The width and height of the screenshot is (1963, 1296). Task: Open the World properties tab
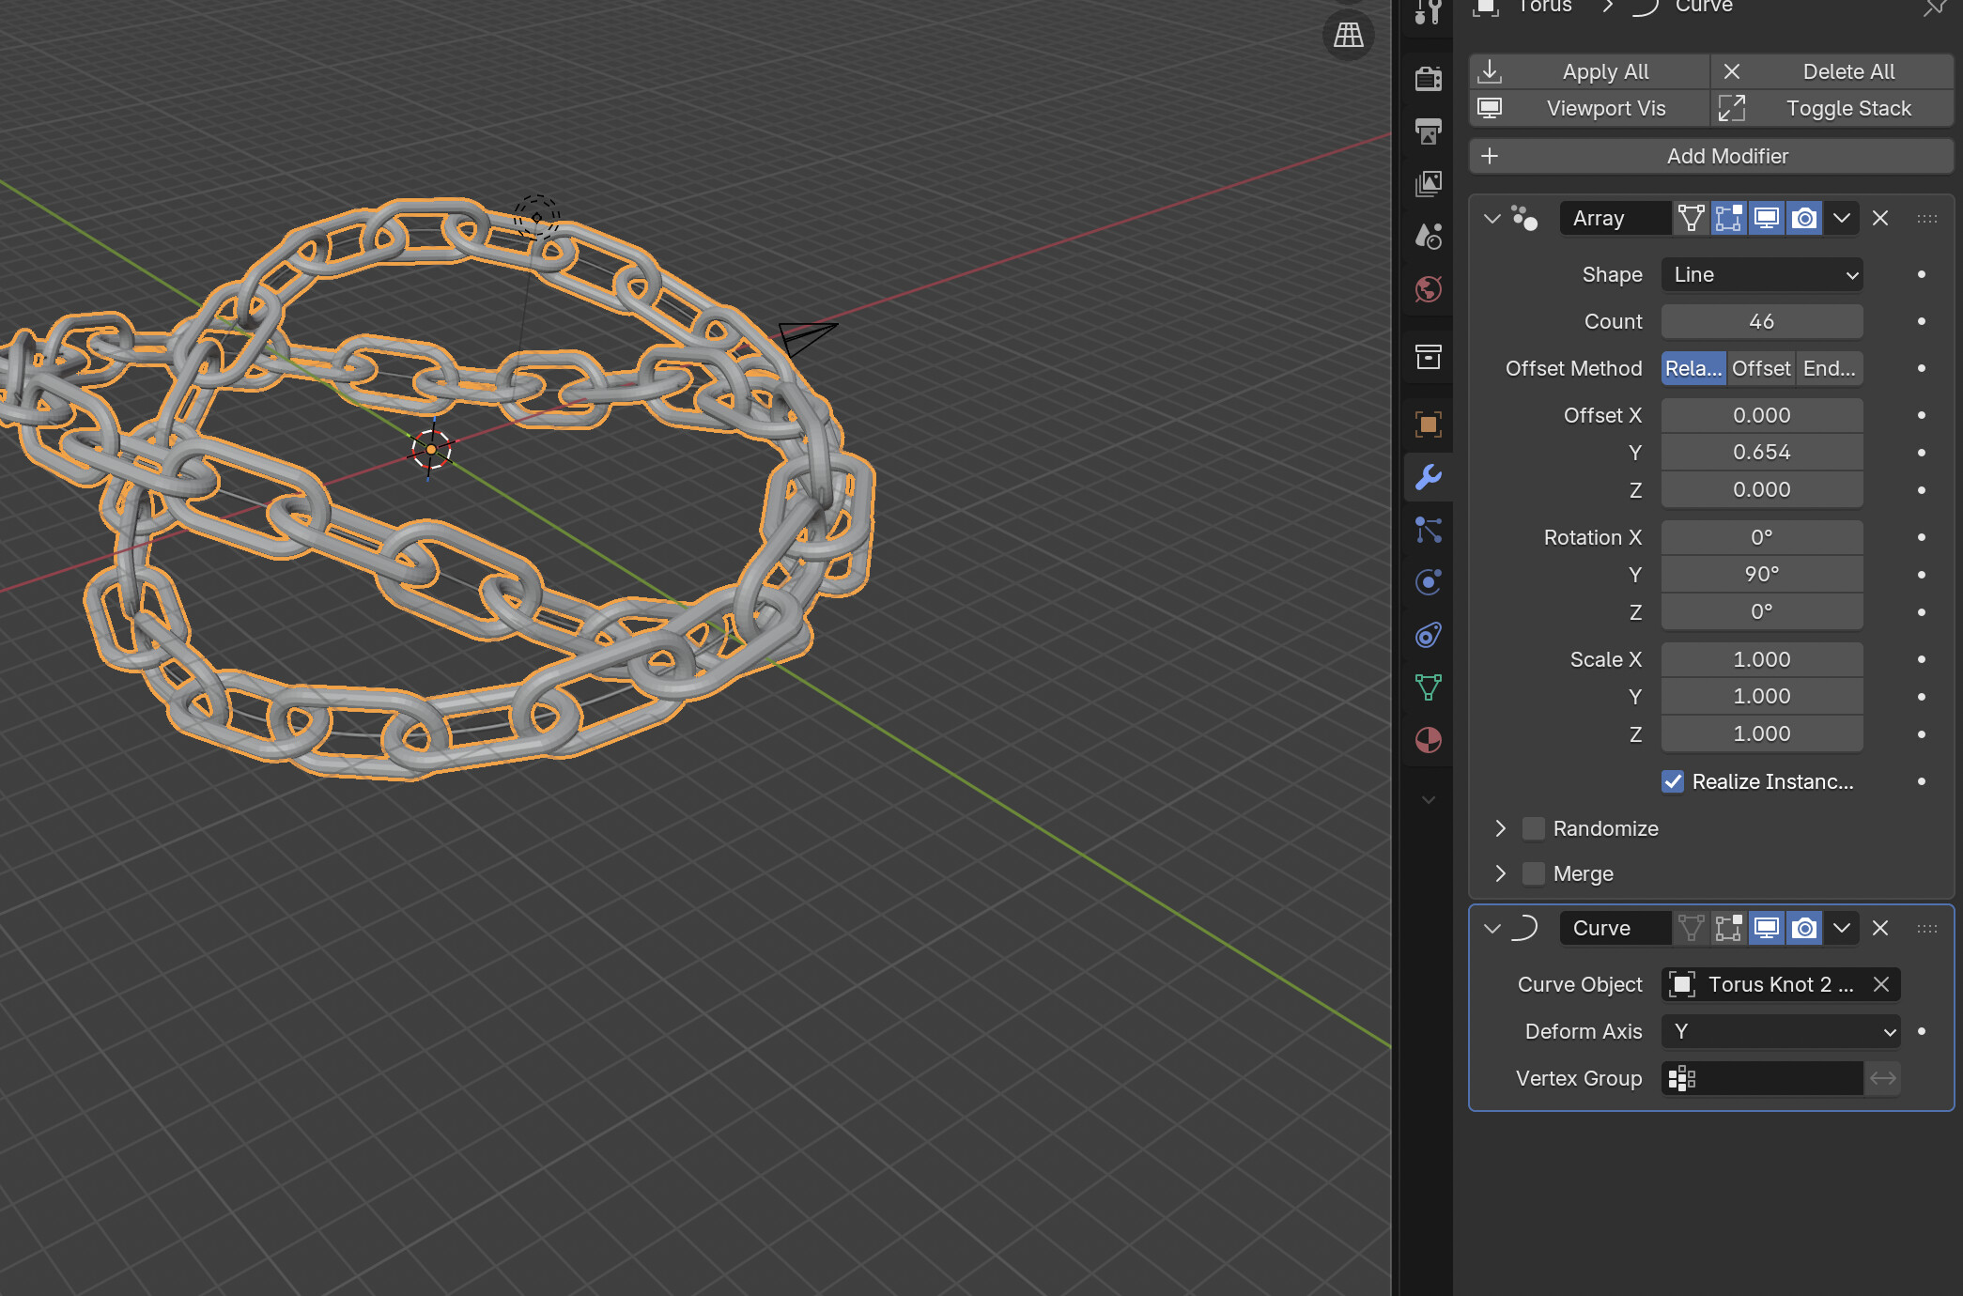click(x=1428, y=288)
